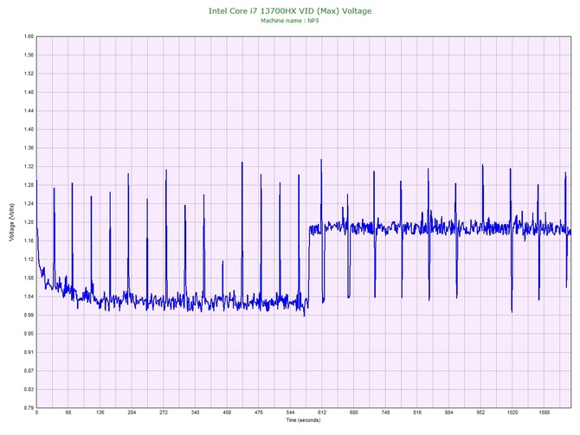
Task: Click the 748 tick on the time axis
Action: (386, 413)
